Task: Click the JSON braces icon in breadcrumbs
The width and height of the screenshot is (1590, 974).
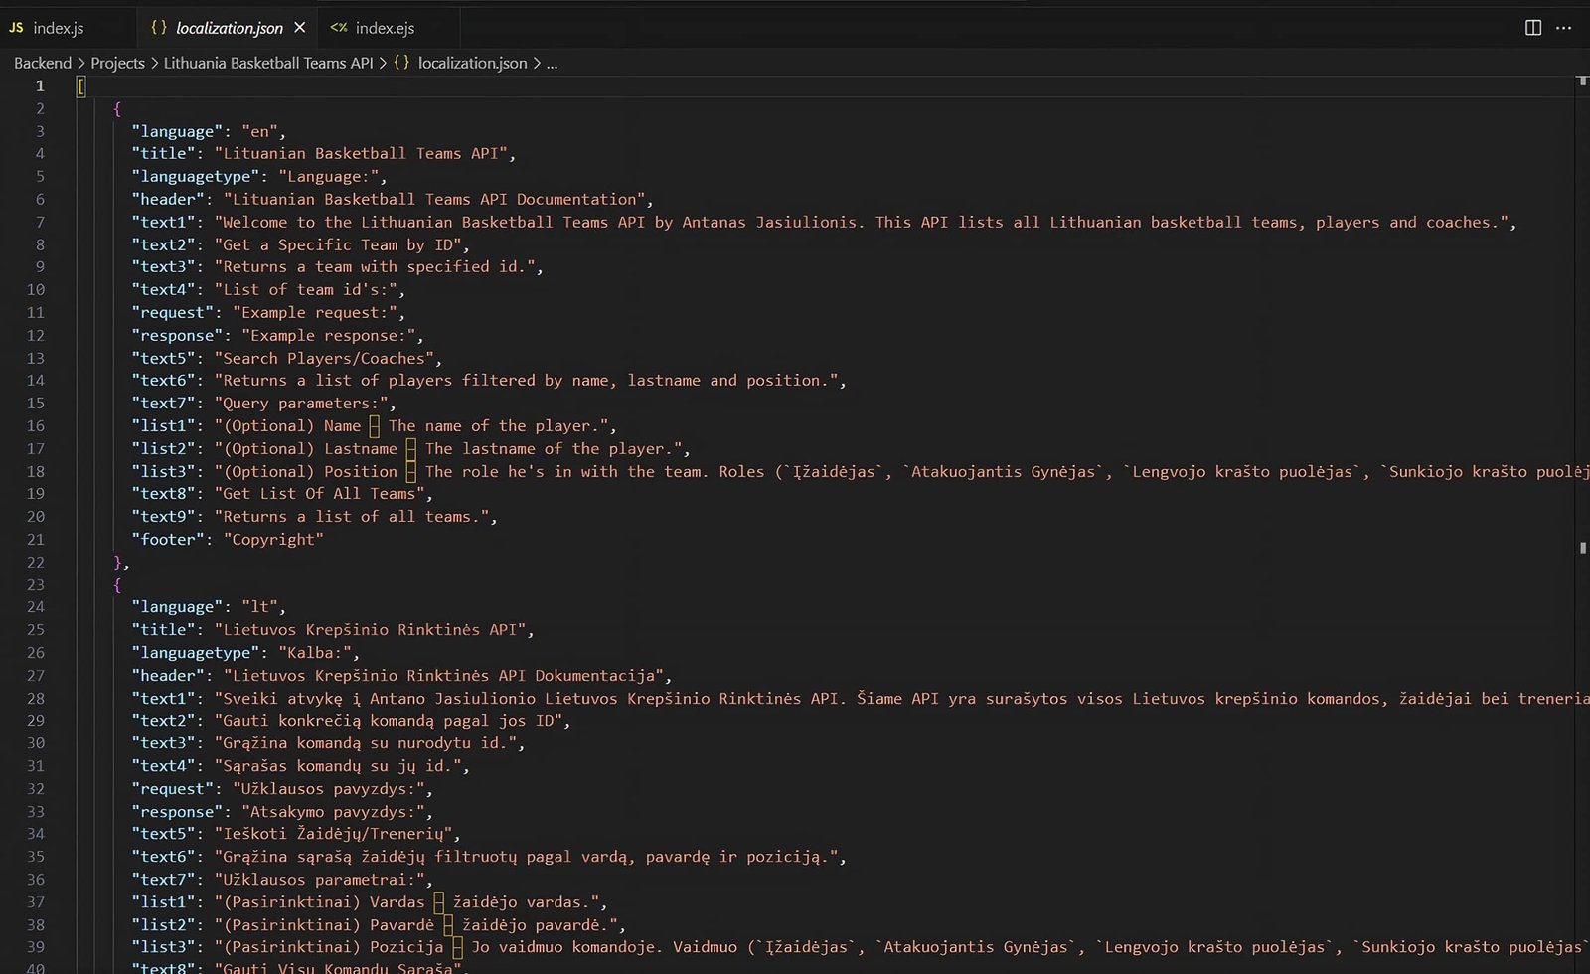Action: (x=401, y=63)
